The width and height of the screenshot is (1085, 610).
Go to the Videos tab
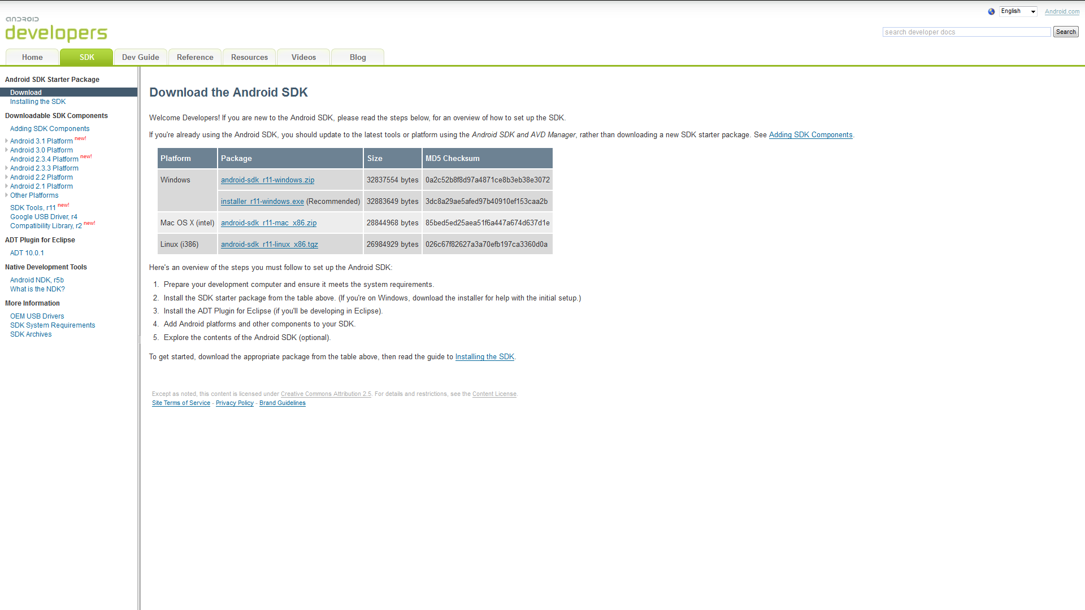[303, 57]
